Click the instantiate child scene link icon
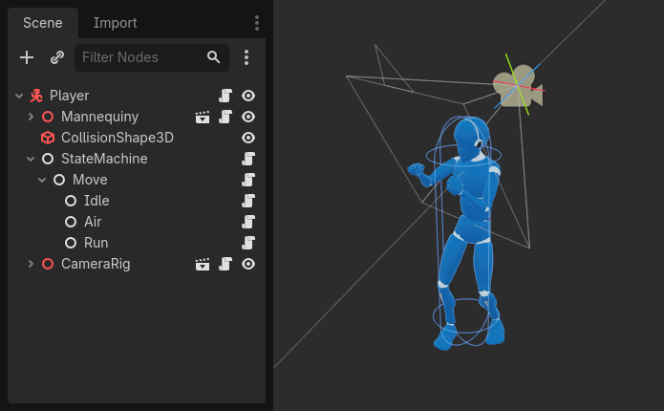This screenshot has height=411, width=664. pyautogui.click(x=57, y=57)
